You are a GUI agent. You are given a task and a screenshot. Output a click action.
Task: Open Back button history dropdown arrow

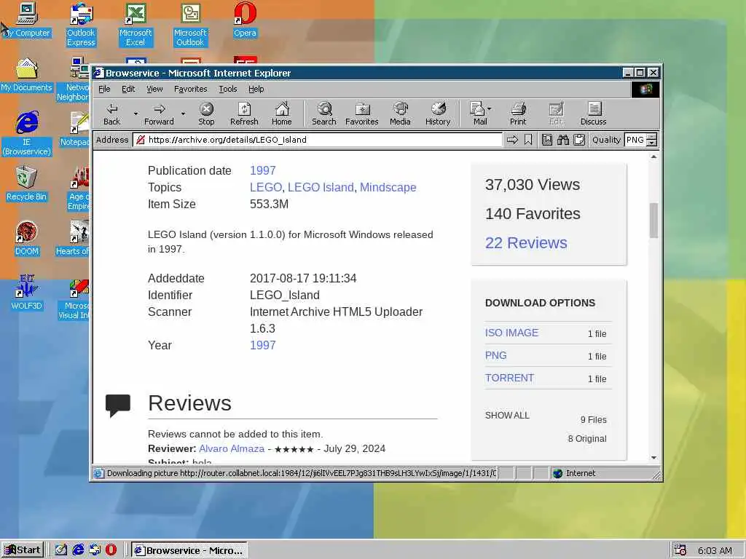(x=136, y=114)
